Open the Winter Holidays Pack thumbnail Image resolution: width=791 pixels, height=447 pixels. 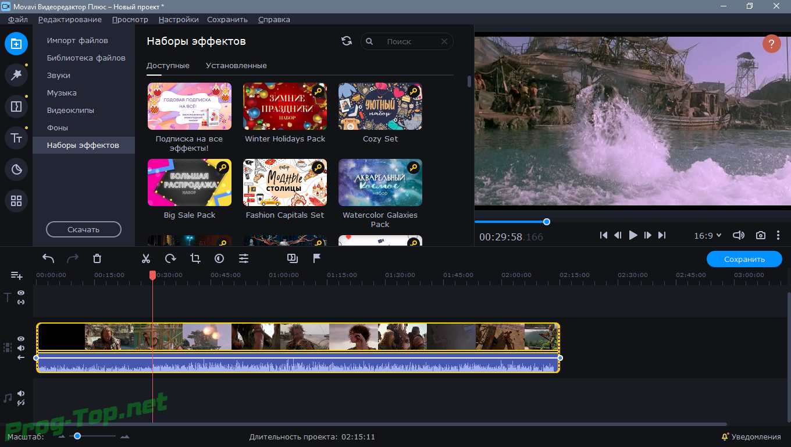pyautogui.click(x=285, y=106)
